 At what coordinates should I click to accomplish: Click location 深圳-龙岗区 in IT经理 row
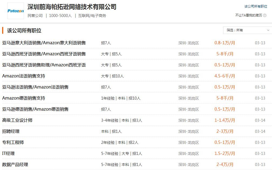pyautogui.click(x=188, y=154)
